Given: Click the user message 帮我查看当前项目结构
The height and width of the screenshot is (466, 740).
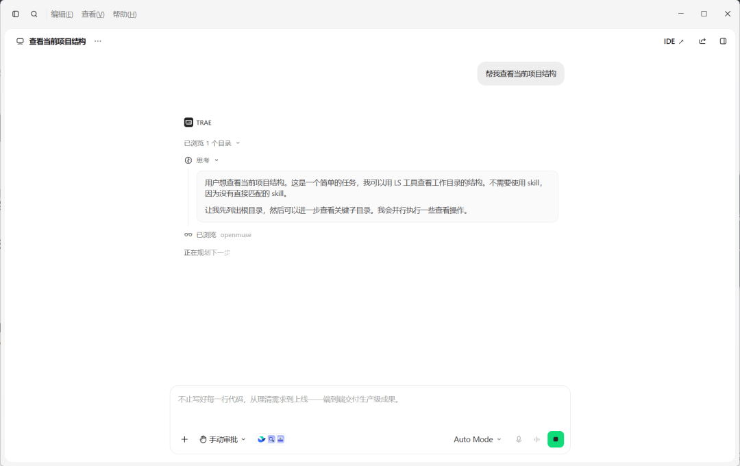Looking at the screenshot, I should (521, 73).
